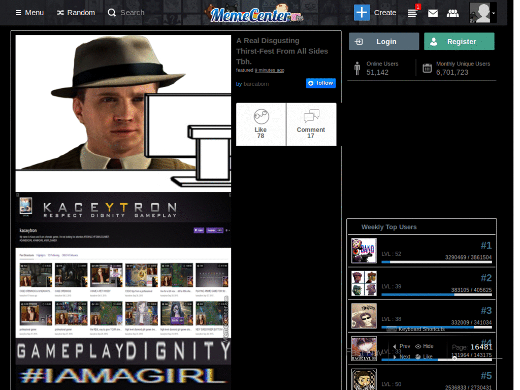Open the #5 weekly top user avatar

(x=364, y=379)
